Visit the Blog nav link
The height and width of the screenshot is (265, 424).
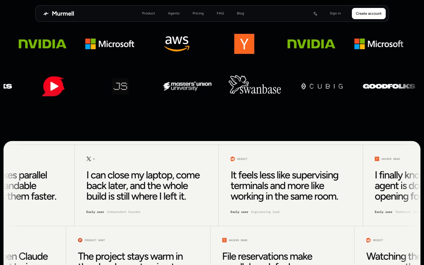pyautogui.click(x=241, y=14)
